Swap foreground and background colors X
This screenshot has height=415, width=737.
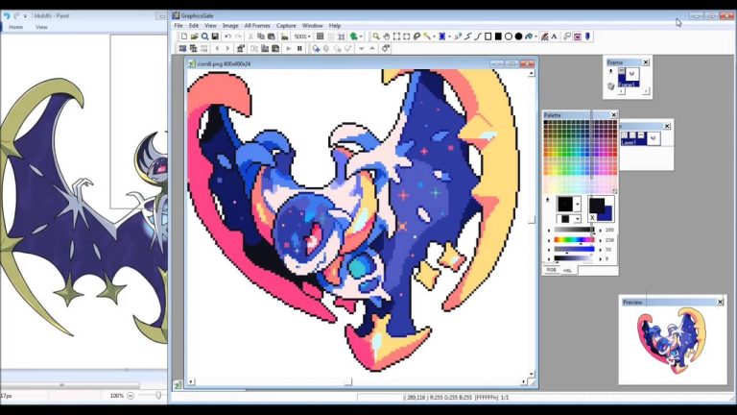592,217
